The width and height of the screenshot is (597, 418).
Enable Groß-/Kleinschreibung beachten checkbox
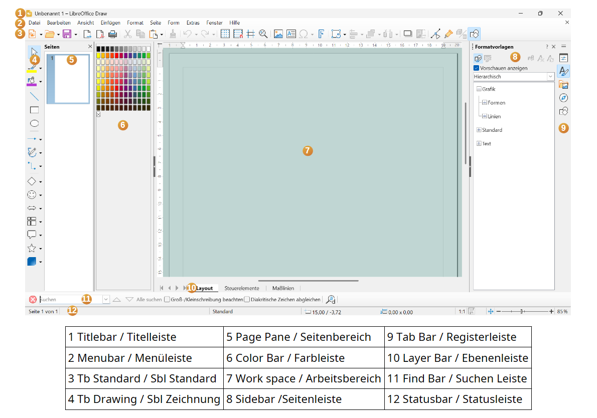click(x=167, y=299)
